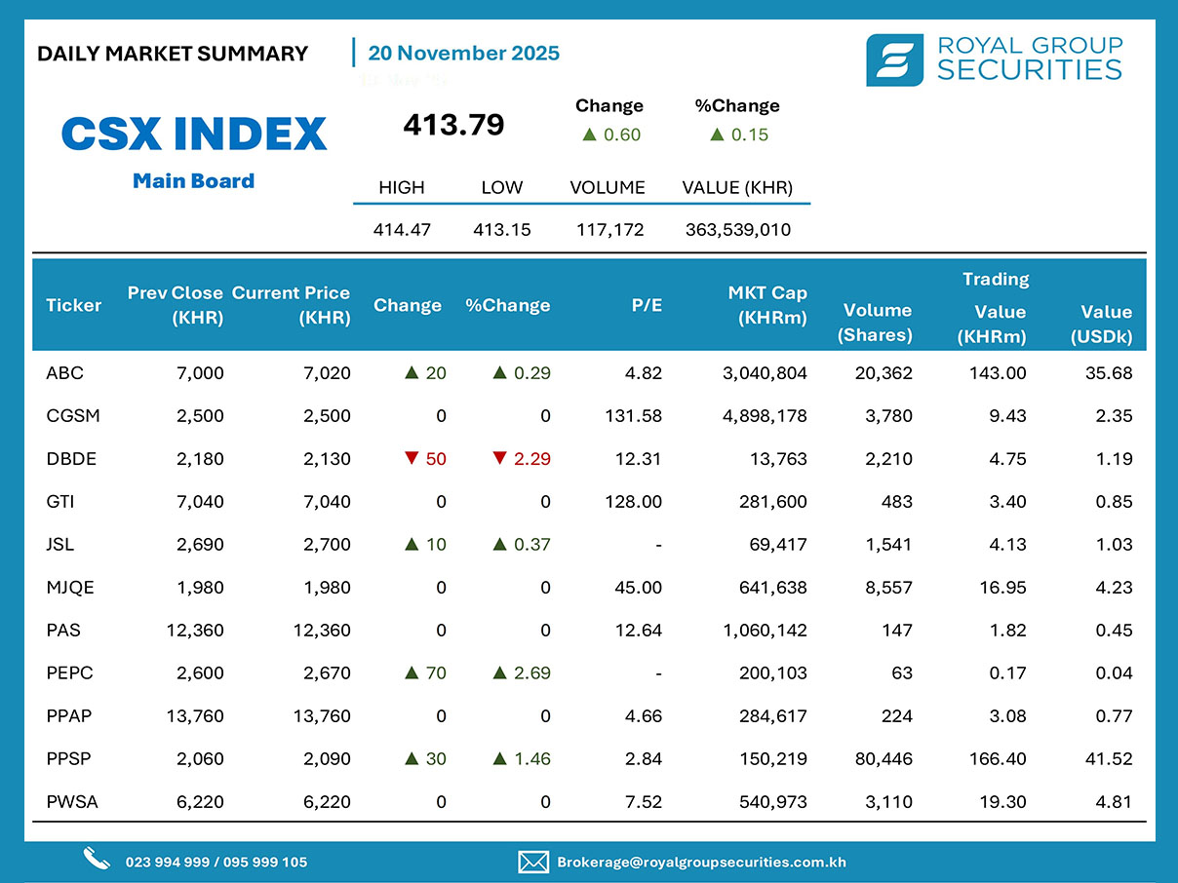Viewport: 1178px width, 883px height.
Task: Click the MKT Cap (KHRm) column header
Action: pyautogui.click(x=766, y=305)
